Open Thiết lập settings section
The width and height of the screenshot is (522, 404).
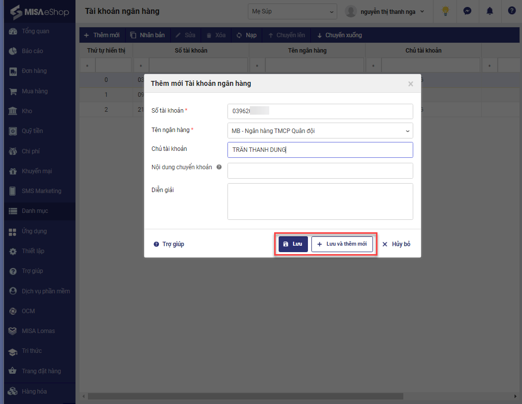point(40,251)
